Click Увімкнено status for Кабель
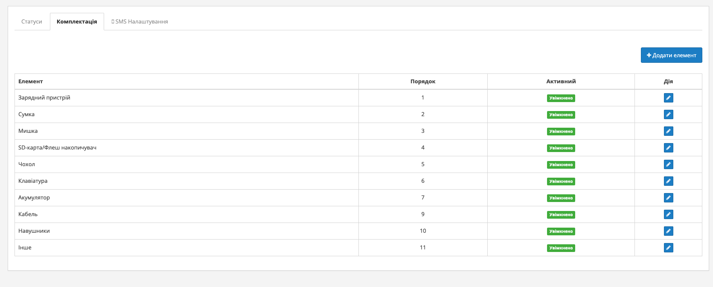 [561, 215]
